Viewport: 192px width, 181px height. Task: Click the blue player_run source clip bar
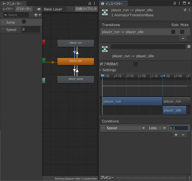point(132,101)
